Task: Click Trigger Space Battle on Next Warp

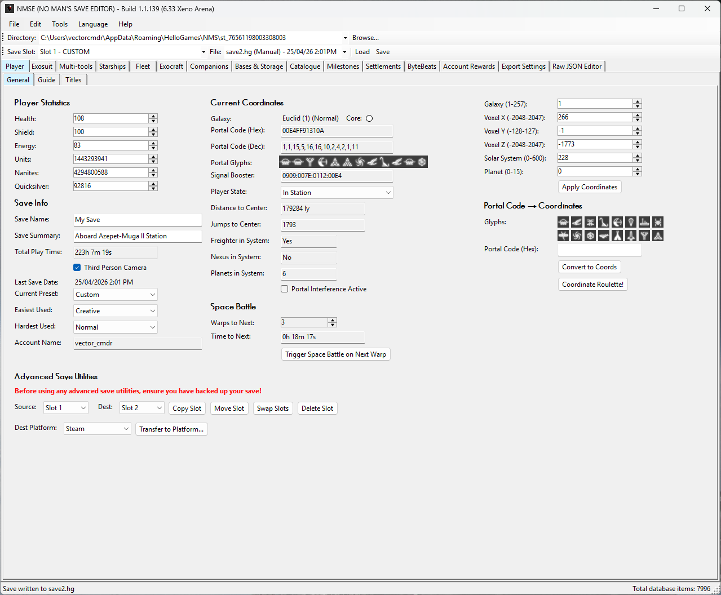Action: [x=335, y=354]
